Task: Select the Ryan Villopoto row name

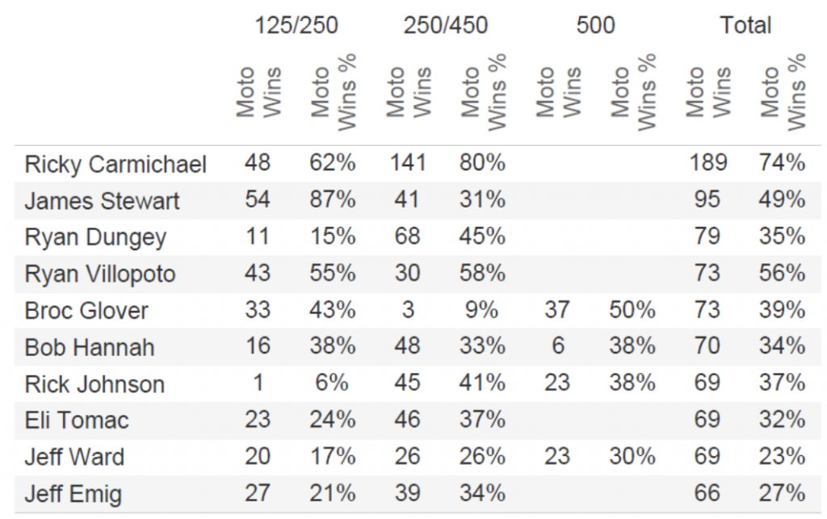Action: click(100, 274)
